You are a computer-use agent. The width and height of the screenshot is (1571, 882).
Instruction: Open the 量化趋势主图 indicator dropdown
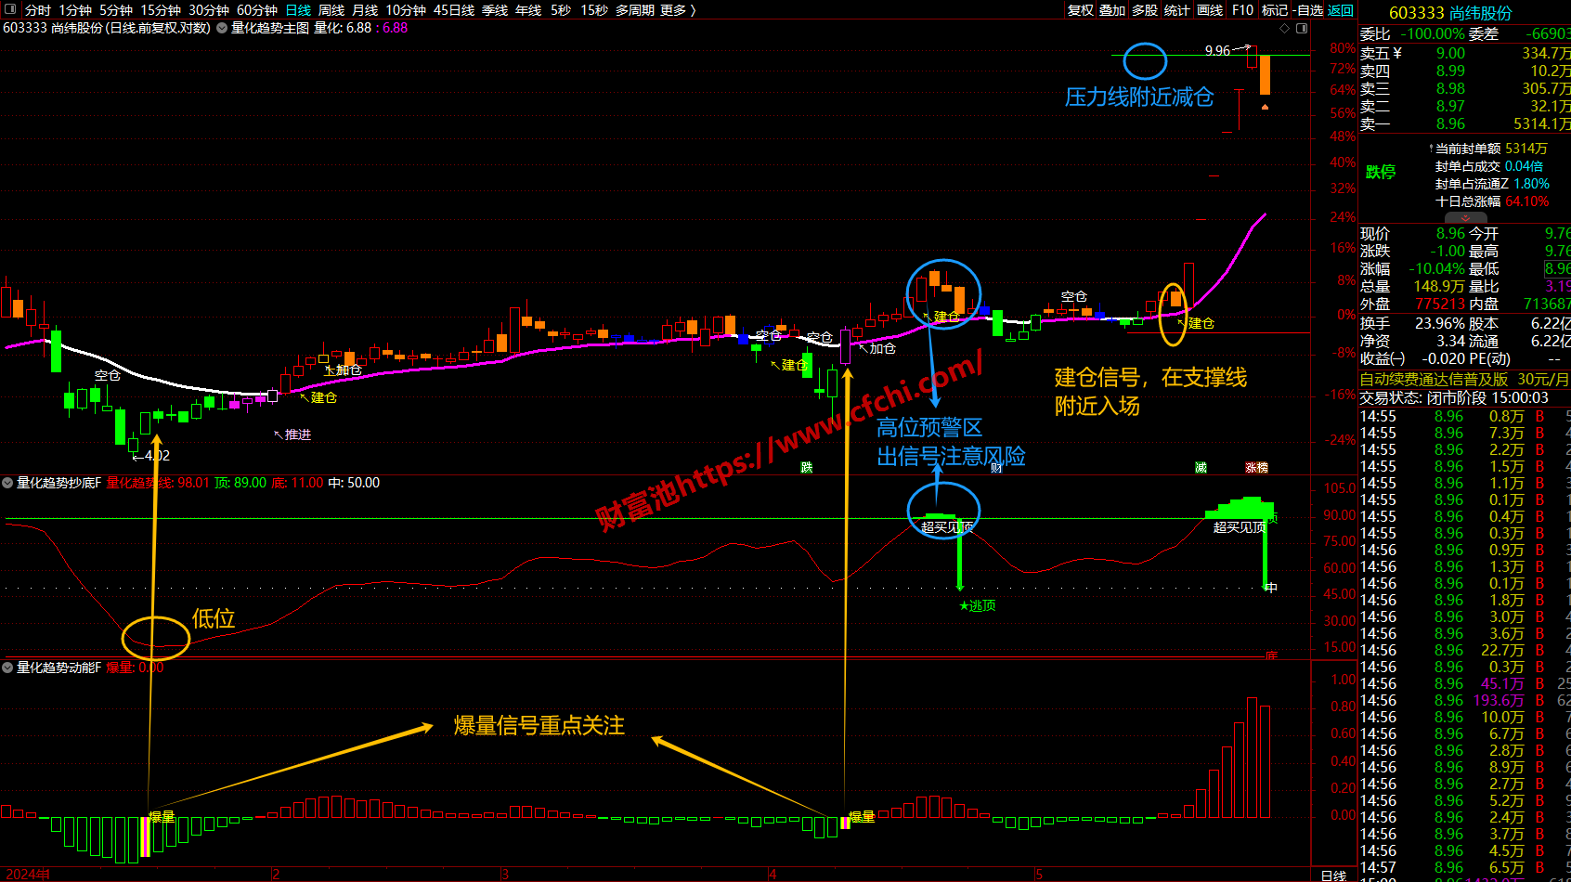point(222,28)
